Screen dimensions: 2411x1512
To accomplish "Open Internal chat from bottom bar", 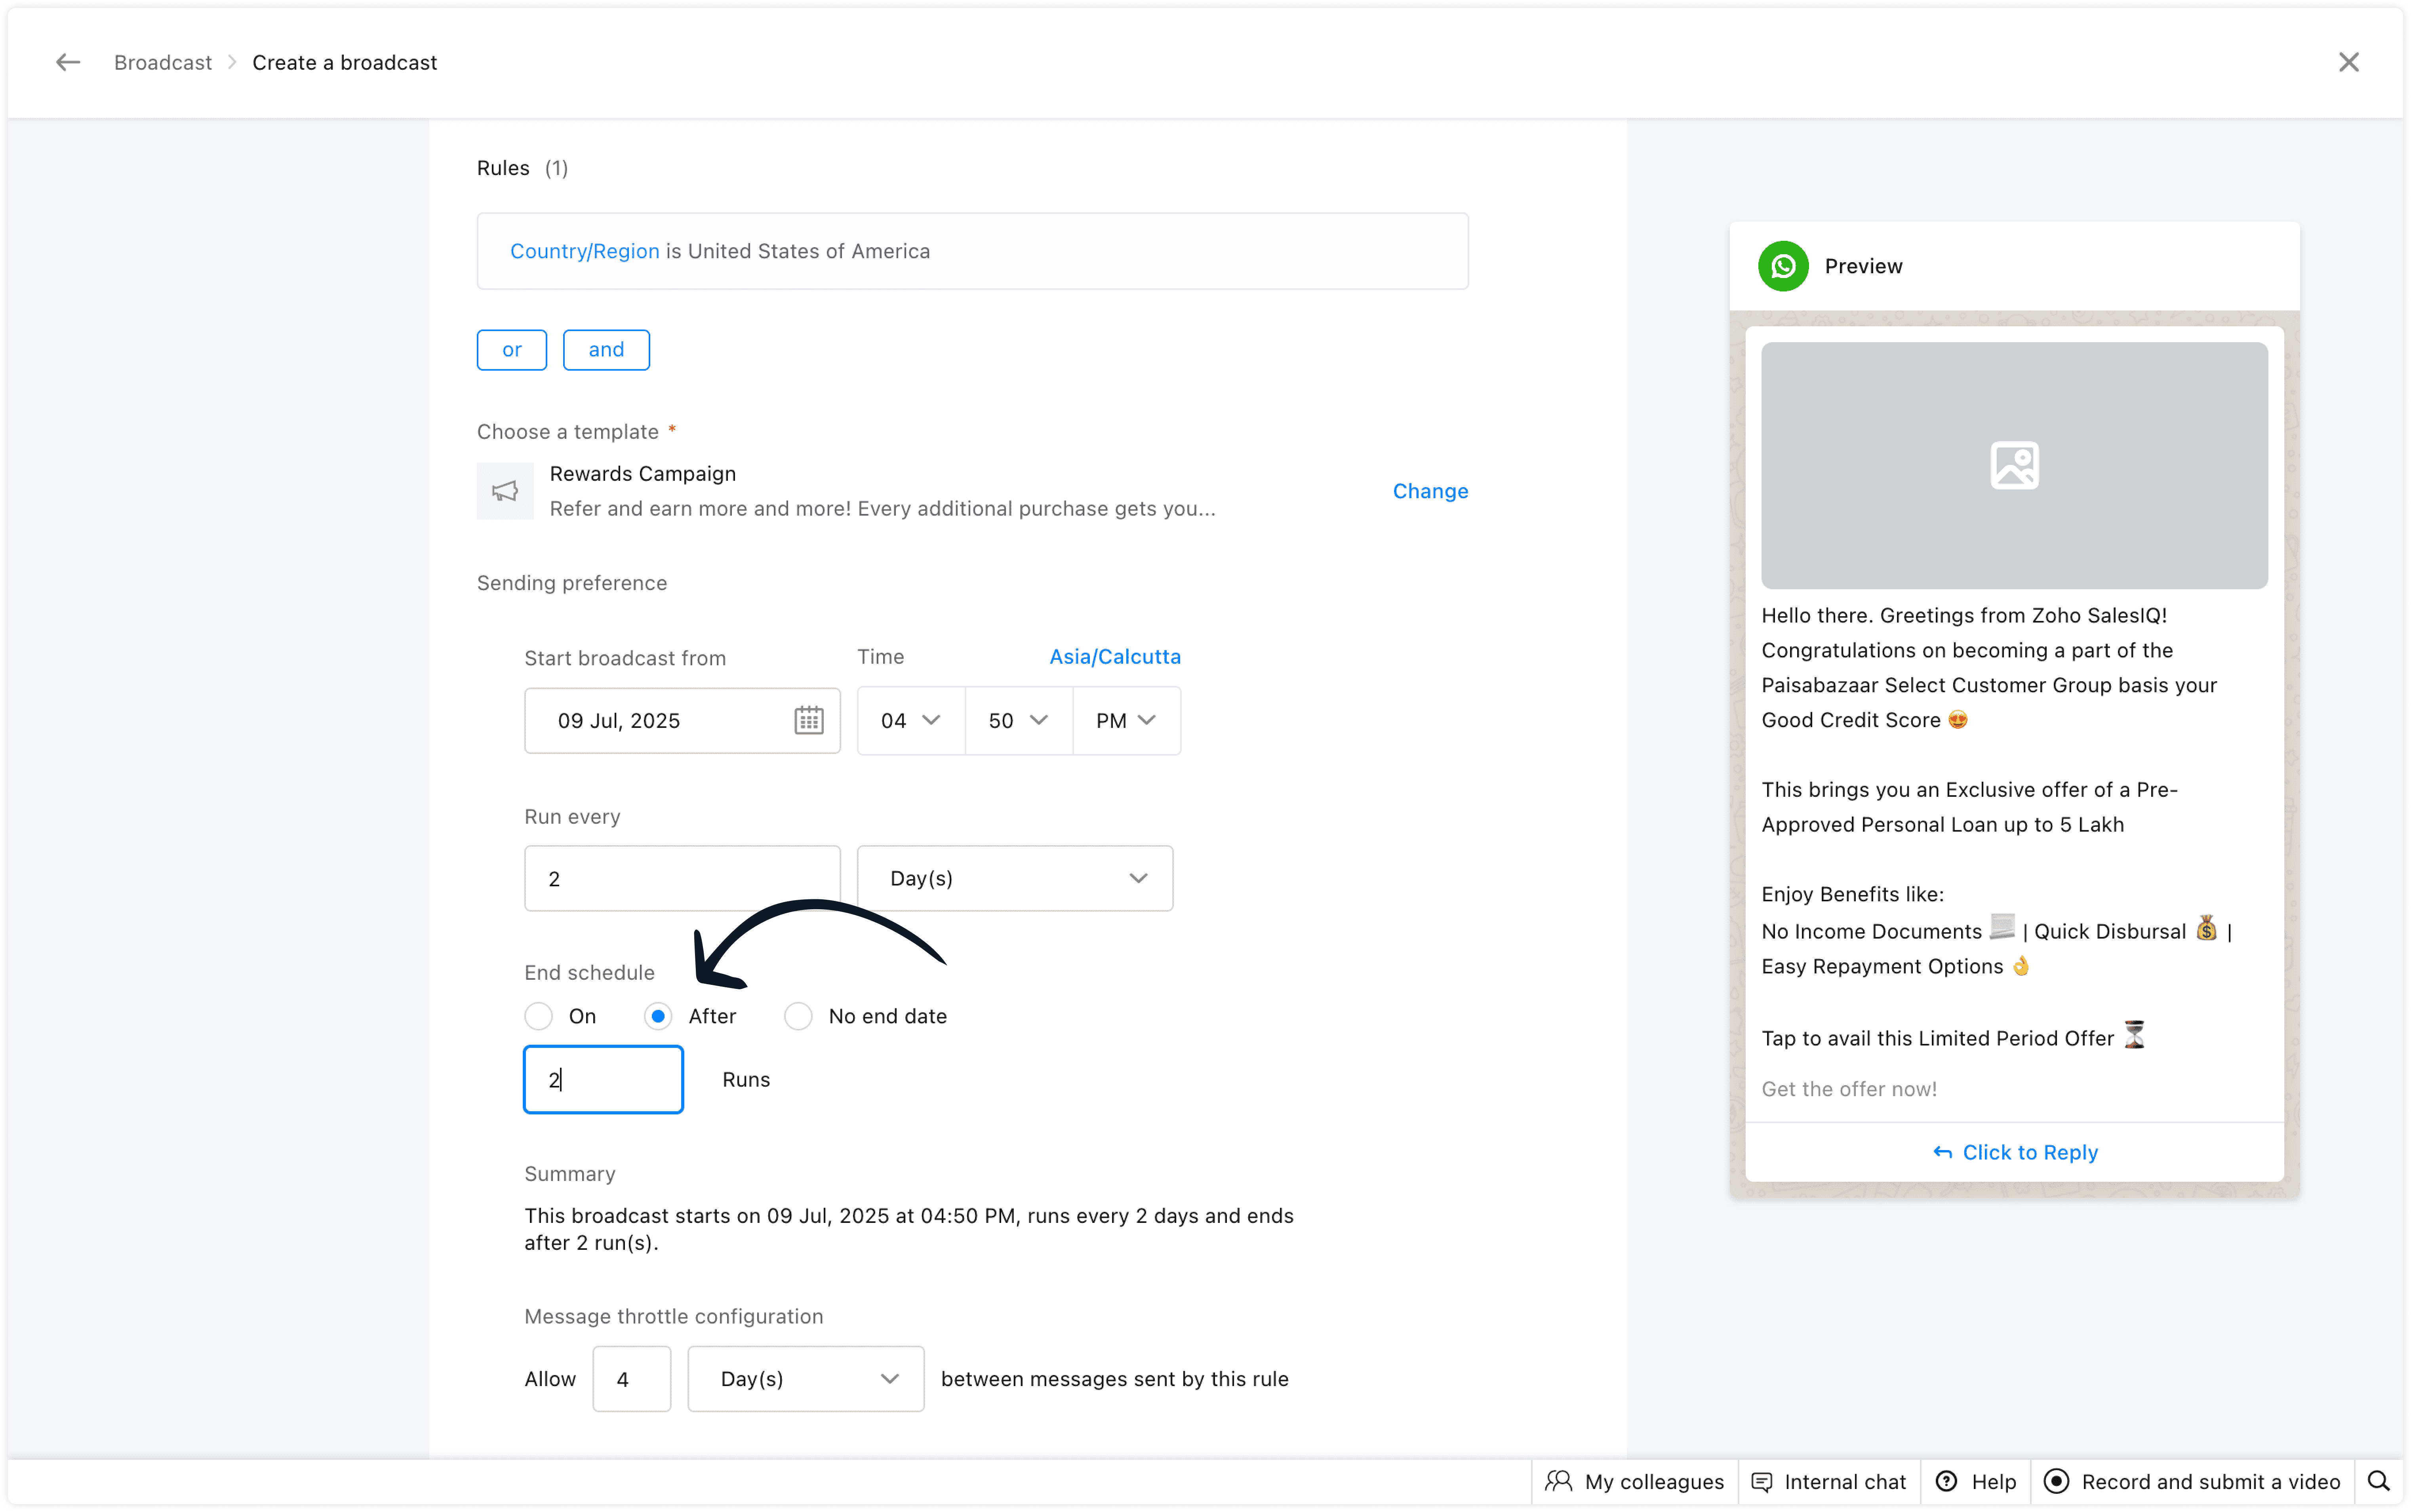I will pyautogui.click(x=1829, y=1481).
